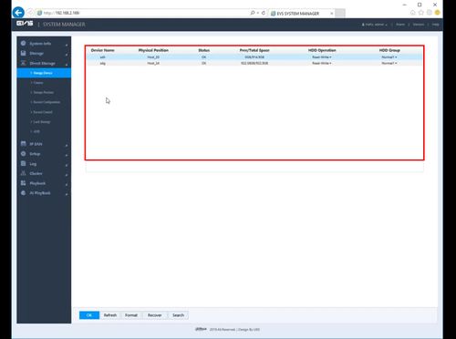
Task: Click the Playback icon in sidebar
Action: point(24,183)
